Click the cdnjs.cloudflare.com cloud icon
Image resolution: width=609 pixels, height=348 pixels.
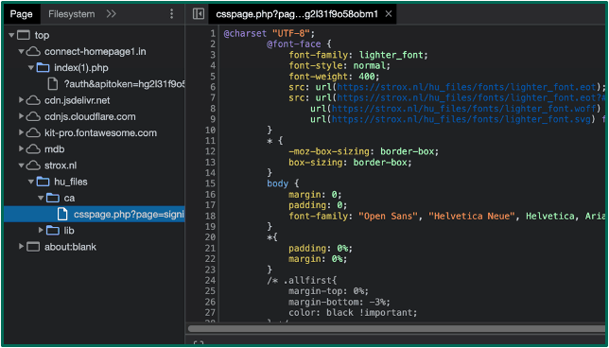point(34,116)
